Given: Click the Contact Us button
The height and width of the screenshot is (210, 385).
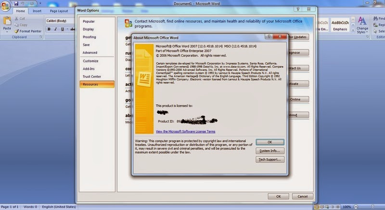Looking at the screenshot, I should tap(298, 68).
